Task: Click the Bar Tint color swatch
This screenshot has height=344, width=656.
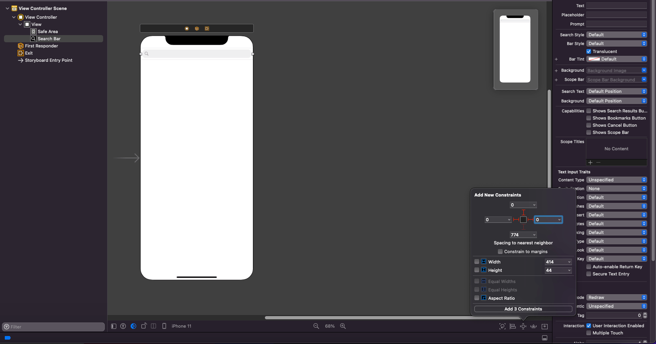Action: click(594, 59)
